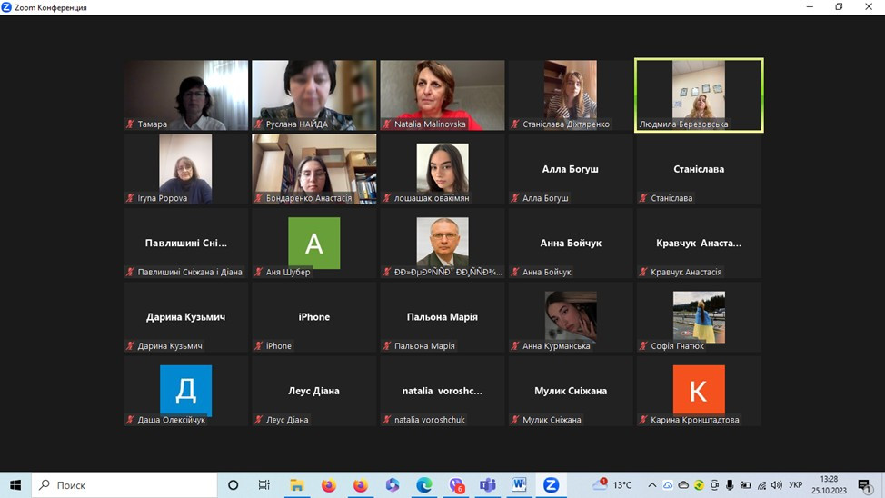Open File Explorer from the taskbar

pyautogui.click(x=297, y=485)
